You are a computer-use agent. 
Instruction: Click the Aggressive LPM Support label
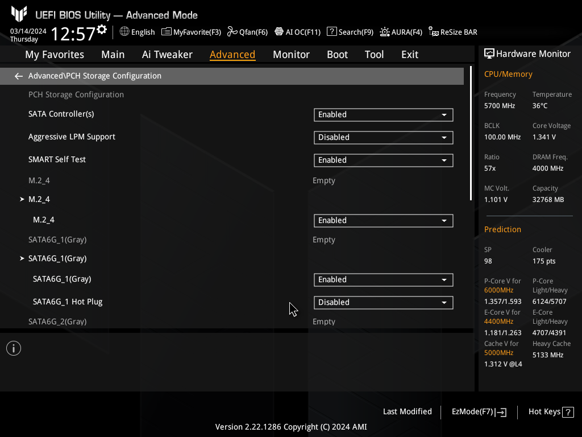pos(72,137)
